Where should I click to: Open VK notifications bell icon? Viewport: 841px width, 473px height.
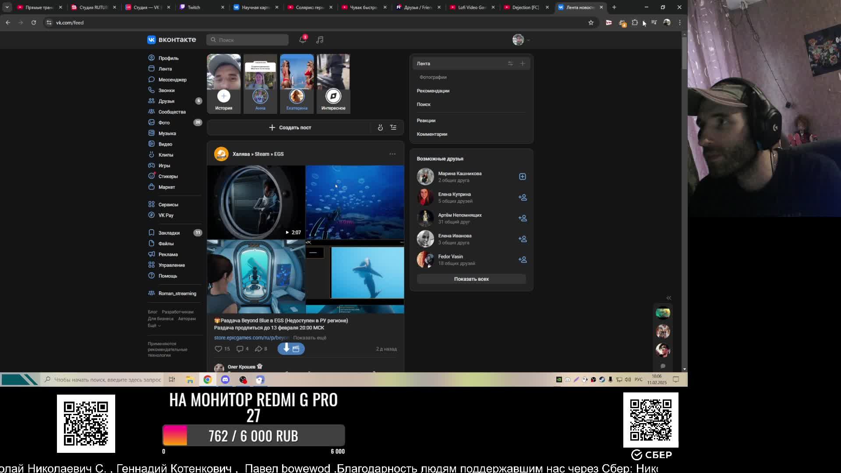click(302, 40)
